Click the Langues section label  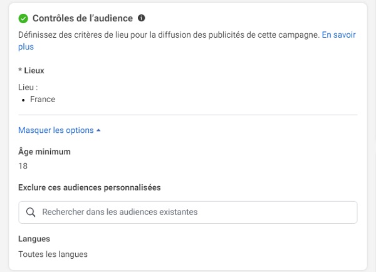pos(34,239)
